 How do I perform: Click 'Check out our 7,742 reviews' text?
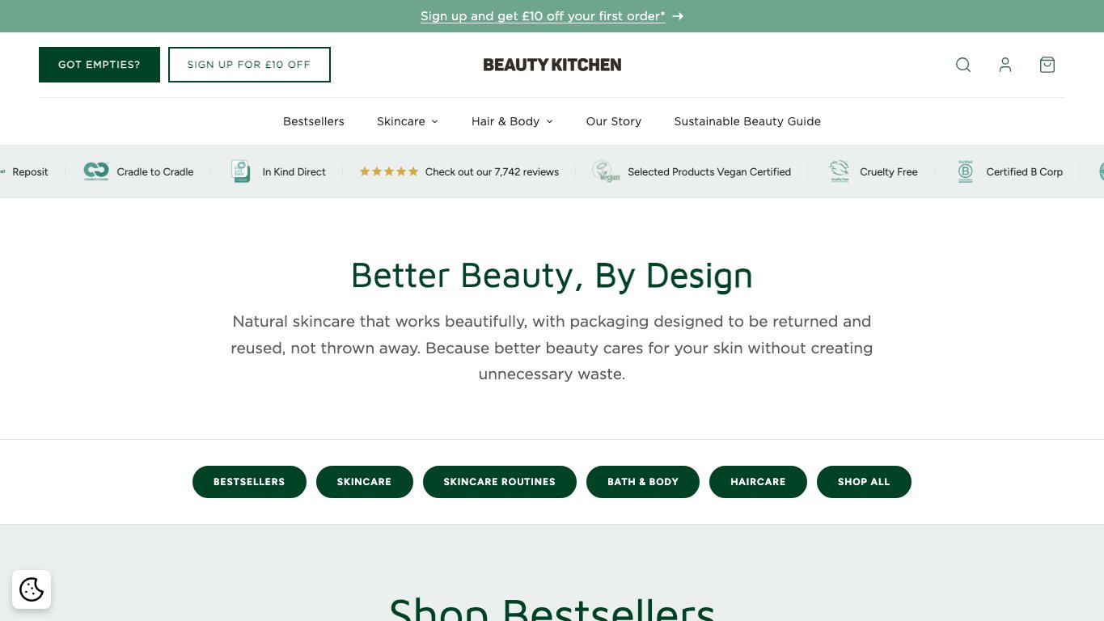(x=492, y=171)
